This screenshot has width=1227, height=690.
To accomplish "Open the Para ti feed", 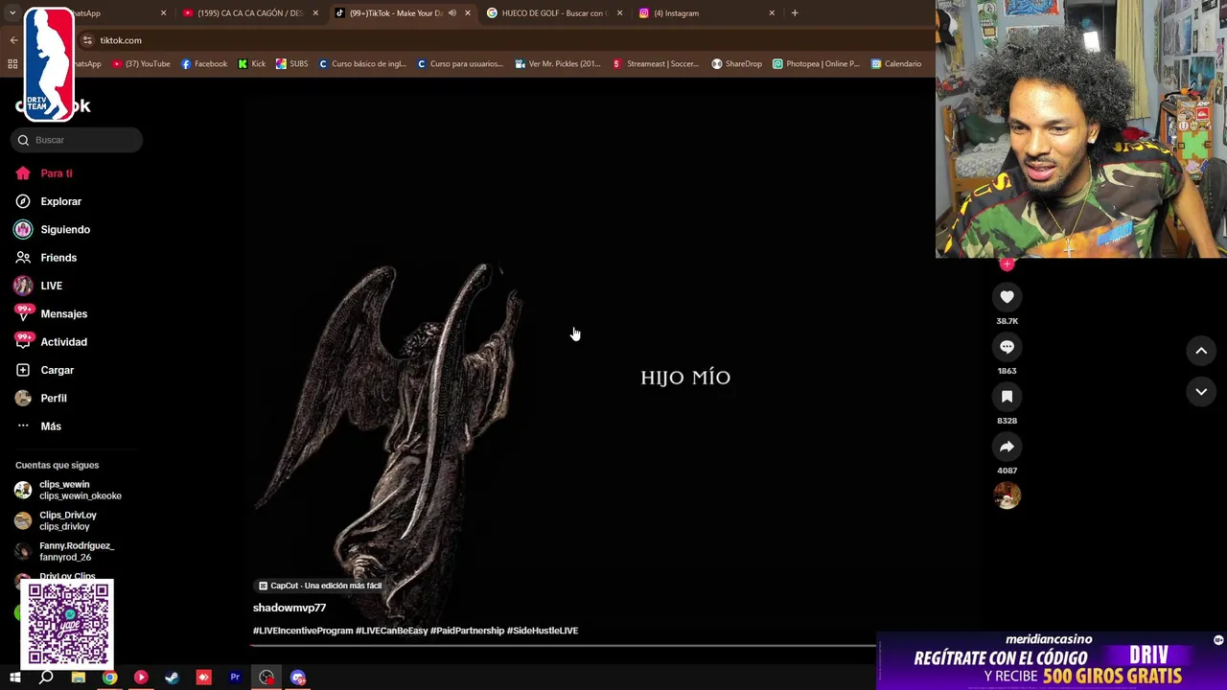I will click(x=57, y=173).
